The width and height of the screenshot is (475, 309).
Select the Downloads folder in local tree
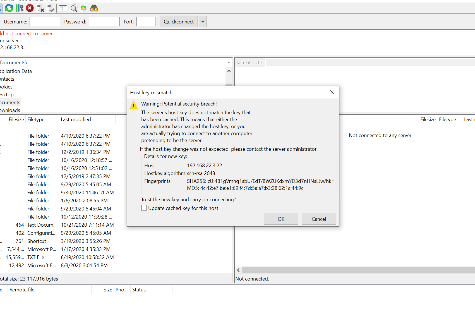coord(10,110)
